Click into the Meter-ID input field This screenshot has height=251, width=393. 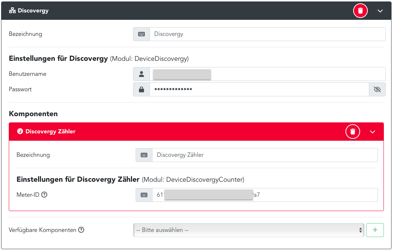(x=265, y=195)
